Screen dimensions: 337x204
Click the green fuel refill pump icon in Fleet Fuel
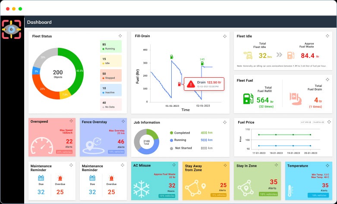click(248, 98)
